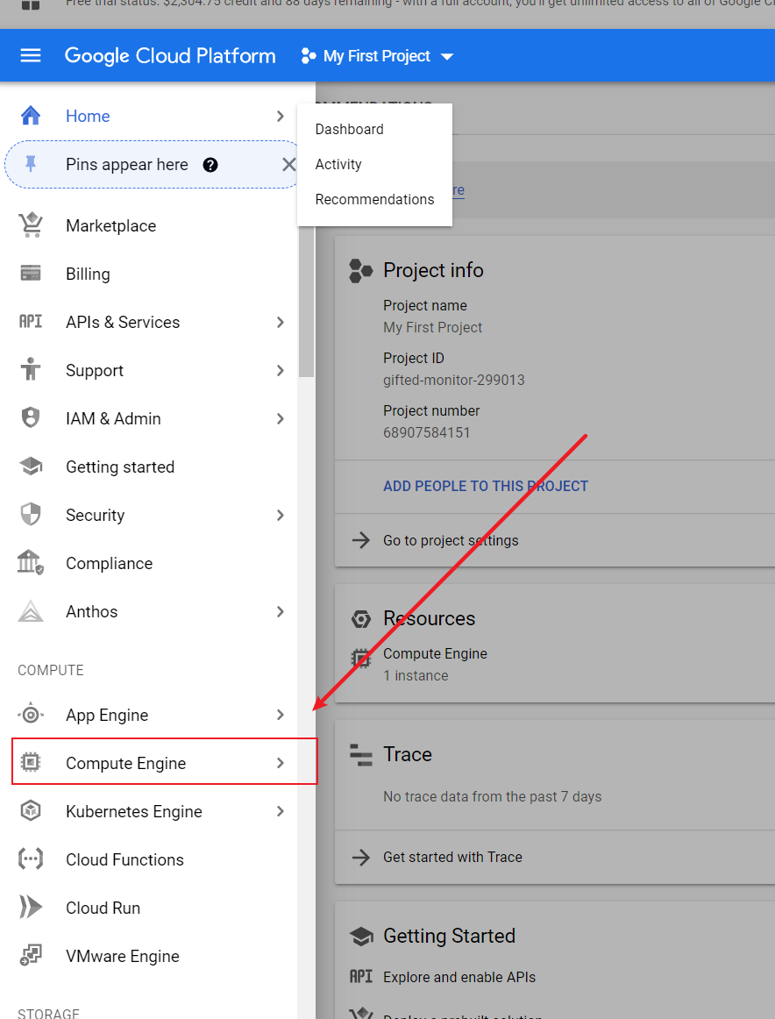Click the Getting Started card cap icon
The image size is (775, 1019).
pos(361,936)
